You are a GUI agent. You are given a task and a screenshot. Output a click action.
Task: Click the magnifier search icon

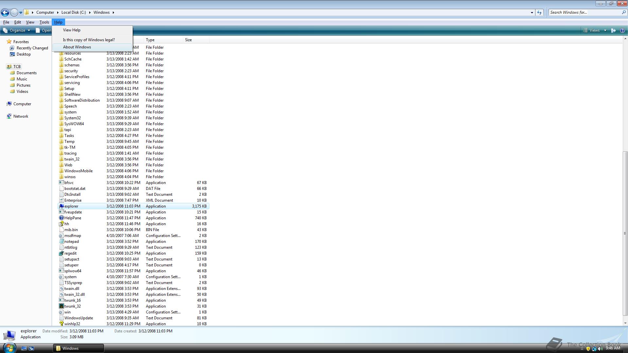click(623, 12)
